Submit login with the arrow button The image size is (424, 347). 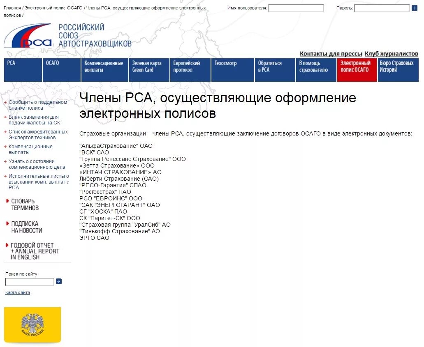(x=414, y=8)
